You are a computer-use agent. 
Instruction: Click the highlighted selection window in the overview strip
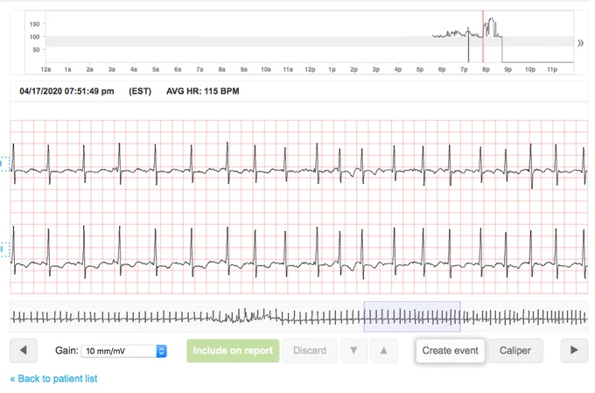412,317
